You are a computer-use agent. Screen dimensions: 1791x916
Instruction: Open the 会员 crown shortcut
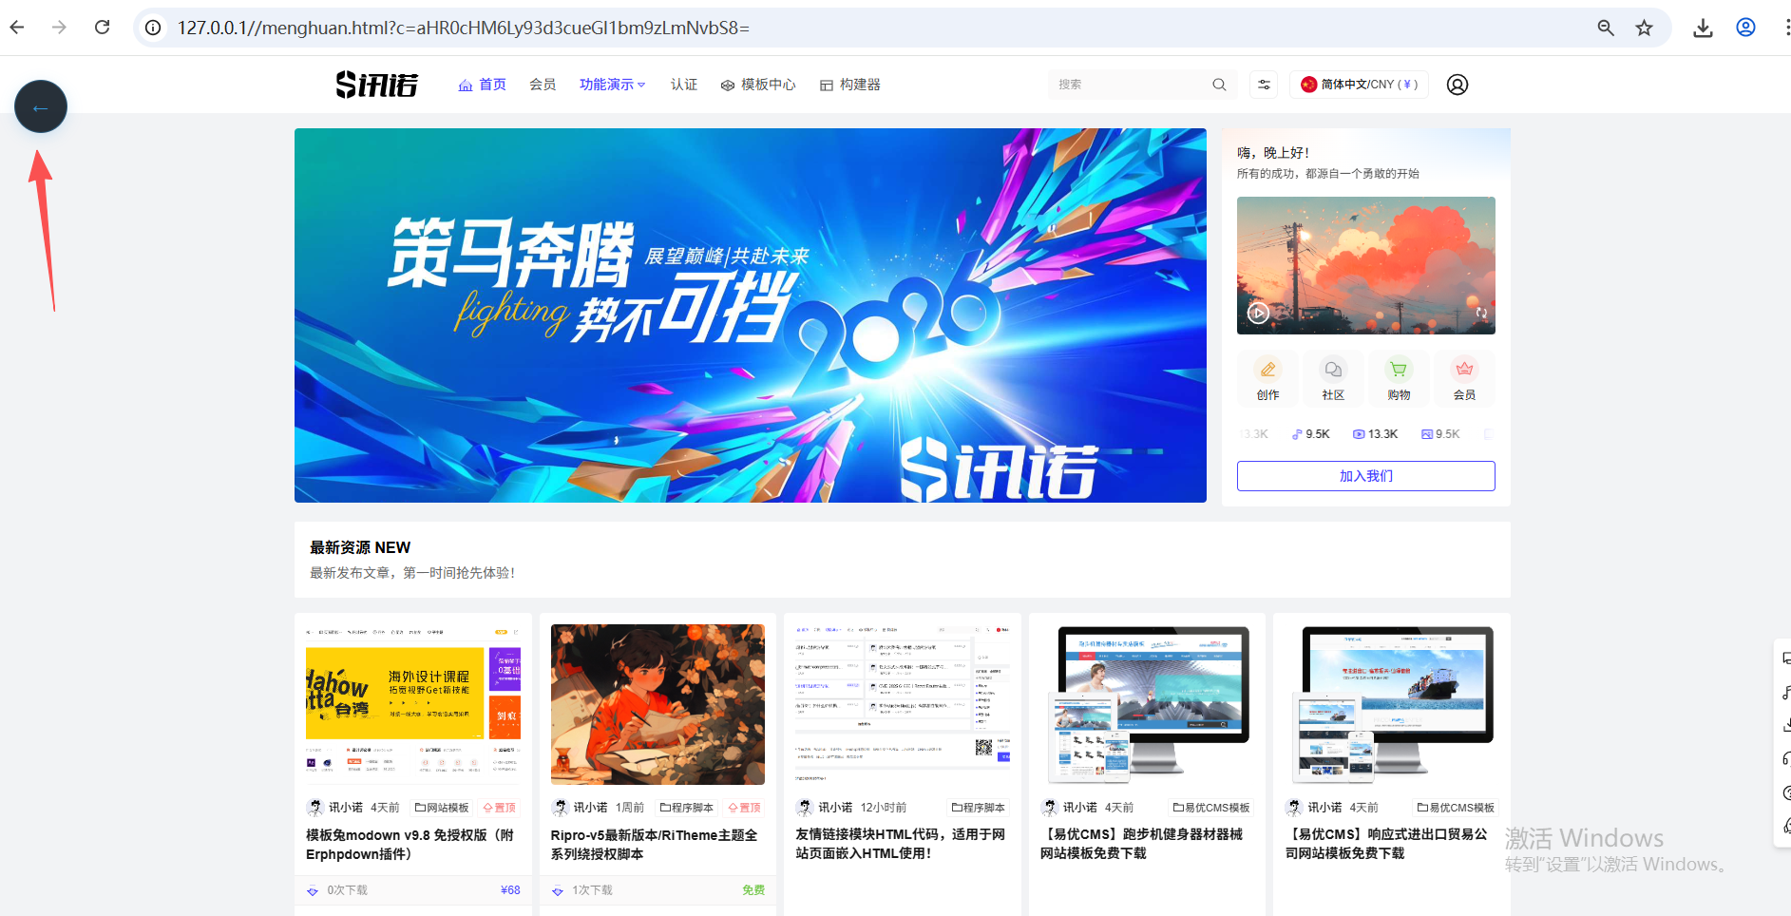1464,378
